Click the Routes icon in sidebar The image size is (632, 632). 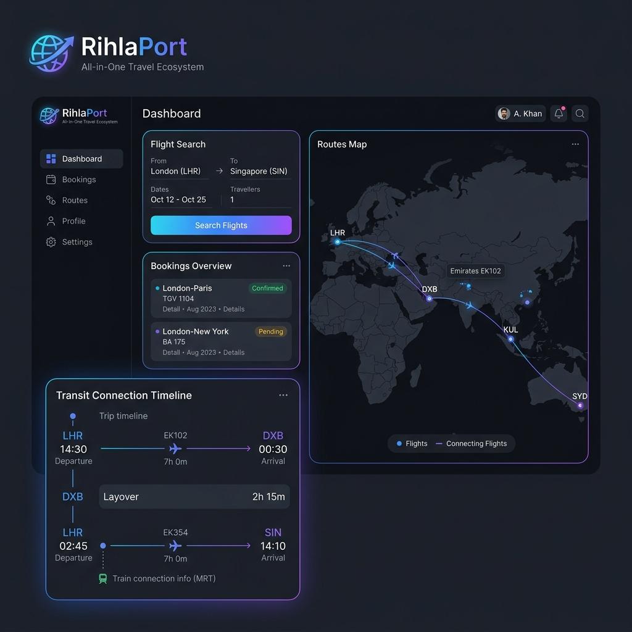tap(51, 200)
